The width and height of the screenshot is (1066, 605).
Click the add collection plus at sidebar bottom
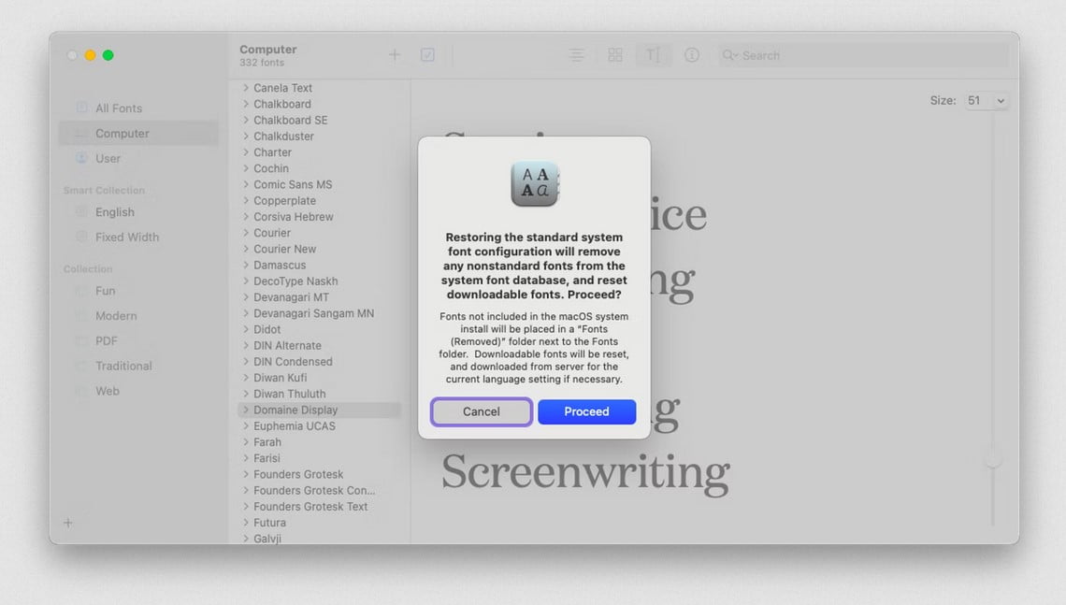[x=68, y=523]
